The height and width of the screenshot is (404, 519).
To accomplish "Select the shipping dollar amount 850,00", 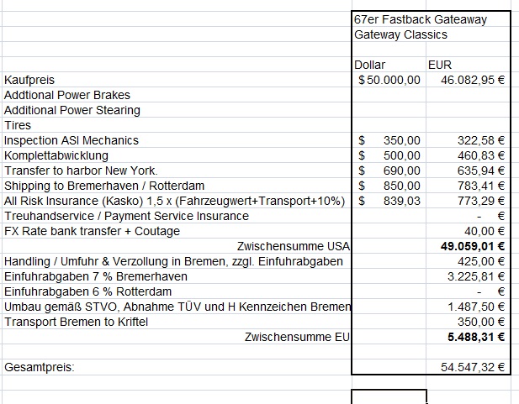I will [x=402, y=186].
